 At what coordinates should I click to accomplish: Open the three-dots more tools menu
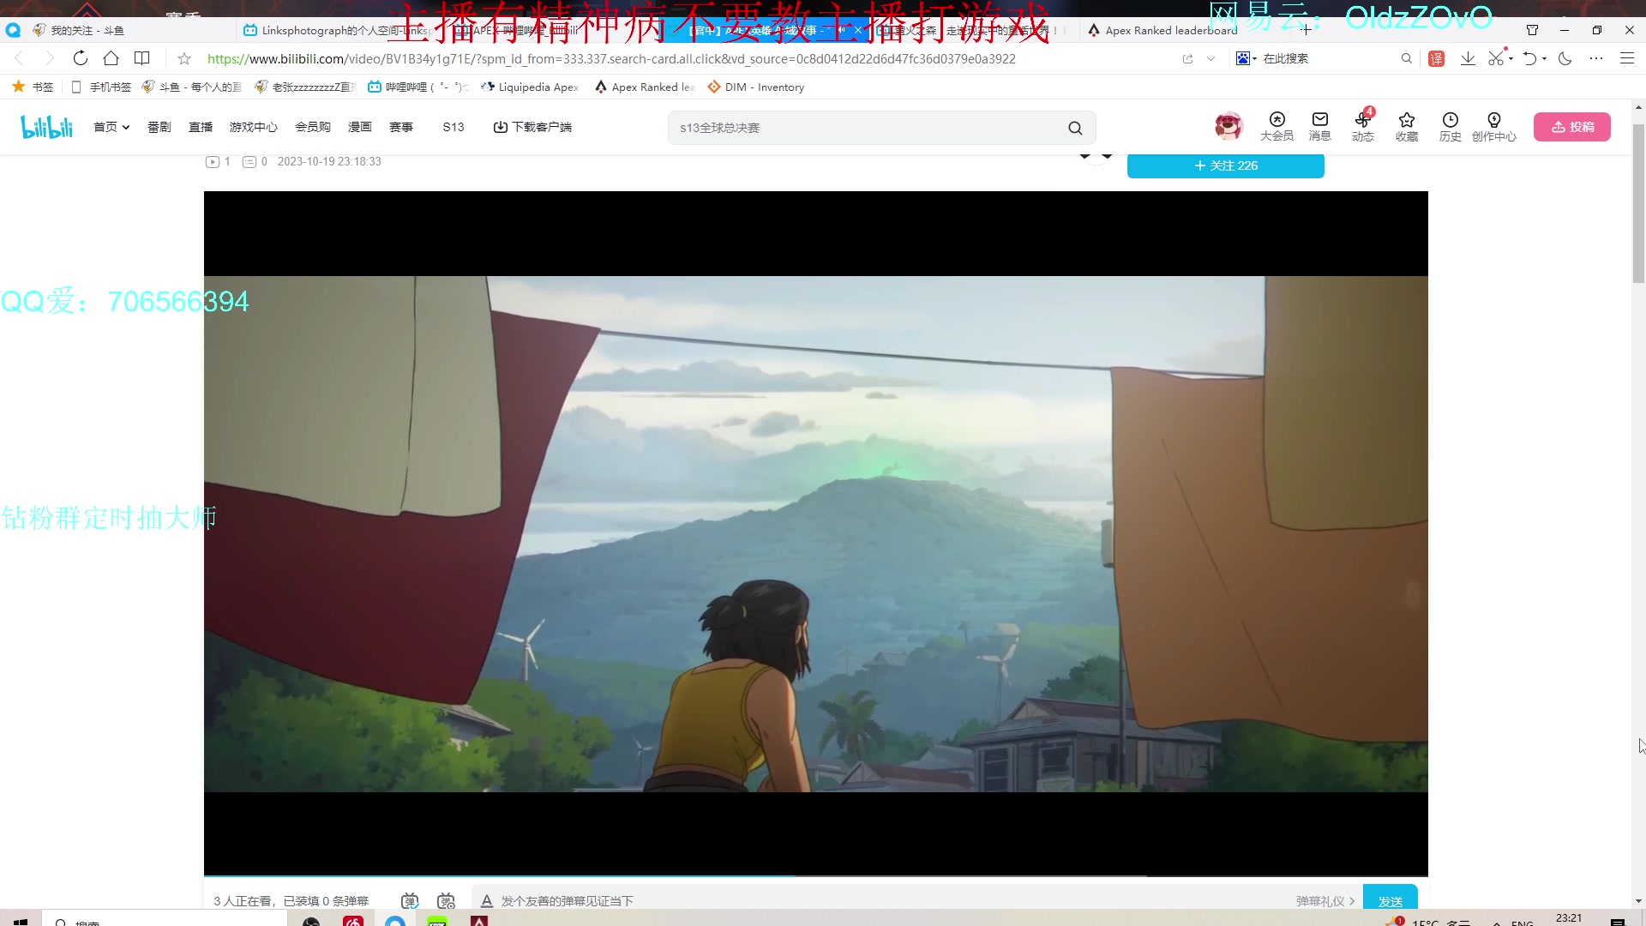point(1595,58)
